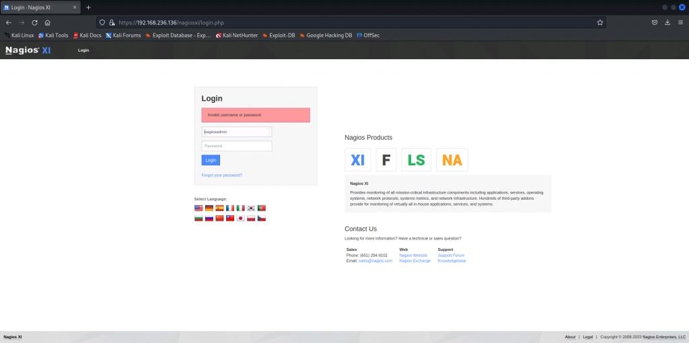The width and height of the screenshot is (689, 343).
Task: Open the Firefox downloads panel
Action: [667, 22]
